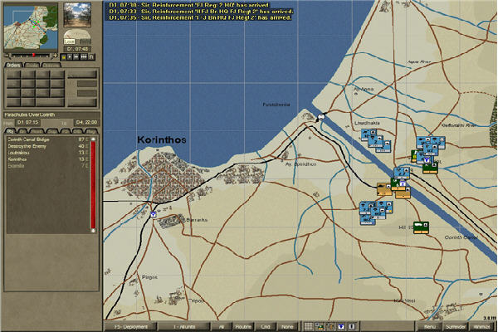Select the greyed Examilia objective row
498x332 pixels.
(48, 165)
